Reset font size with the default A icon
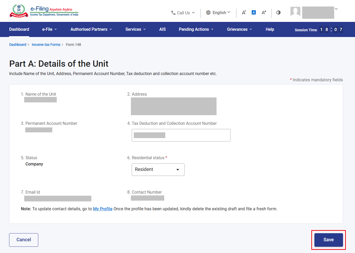The height and width of the screenshot is (253, 355). click(254, 13)
